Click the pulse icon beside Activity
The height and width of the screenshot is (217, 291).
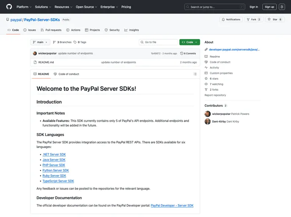pyautogui.click(x=206, y=67)
